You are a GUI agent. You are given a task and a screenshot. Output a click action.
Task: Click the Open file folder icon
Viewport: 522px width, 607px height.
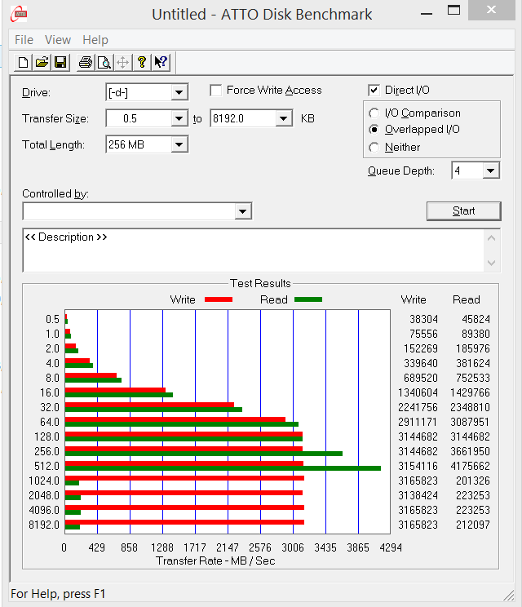pos(42,62)
